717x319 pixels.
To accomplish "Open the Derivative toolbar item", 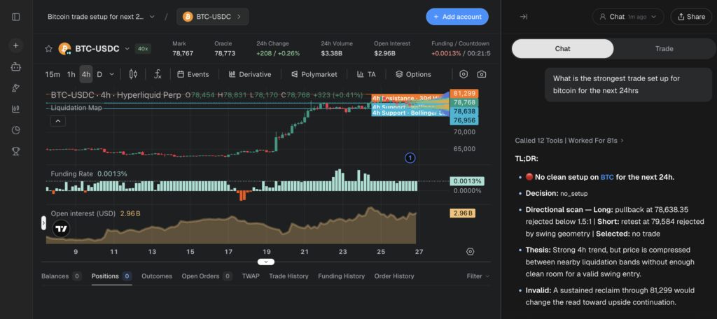I will tap(250, 74).
